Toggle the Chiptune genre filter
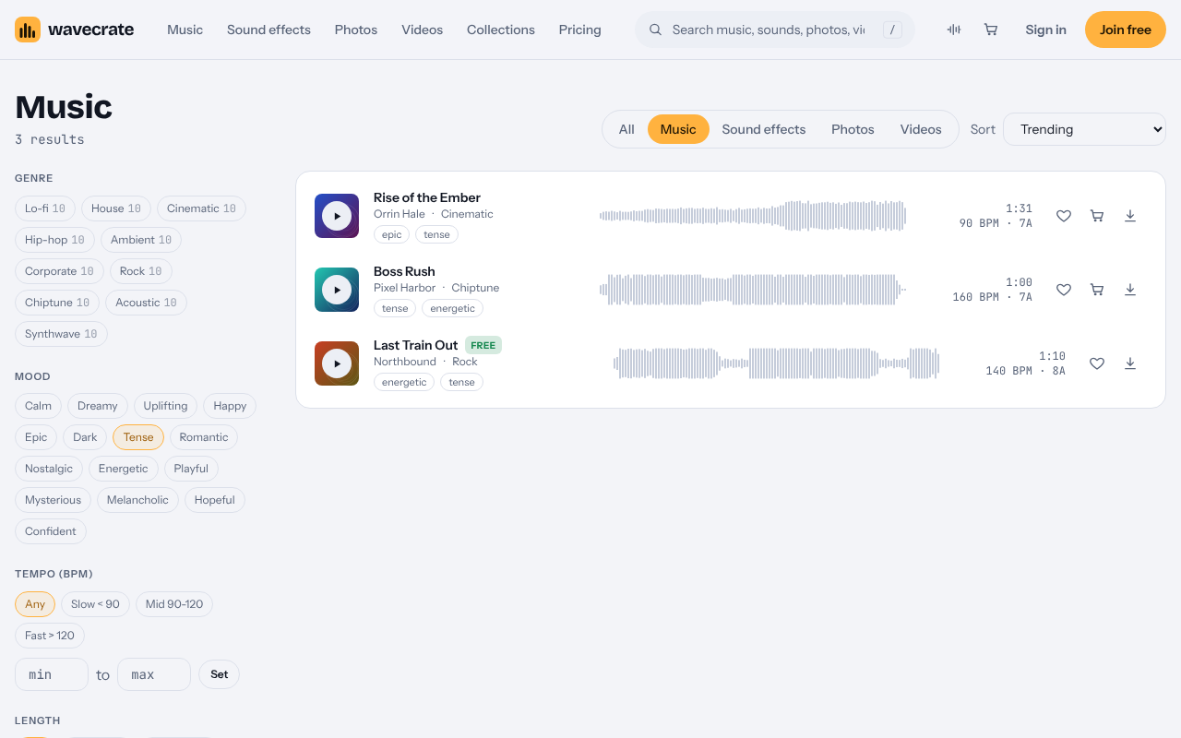This screenshot has width=1181, height=738. click(x=57, y=303)
